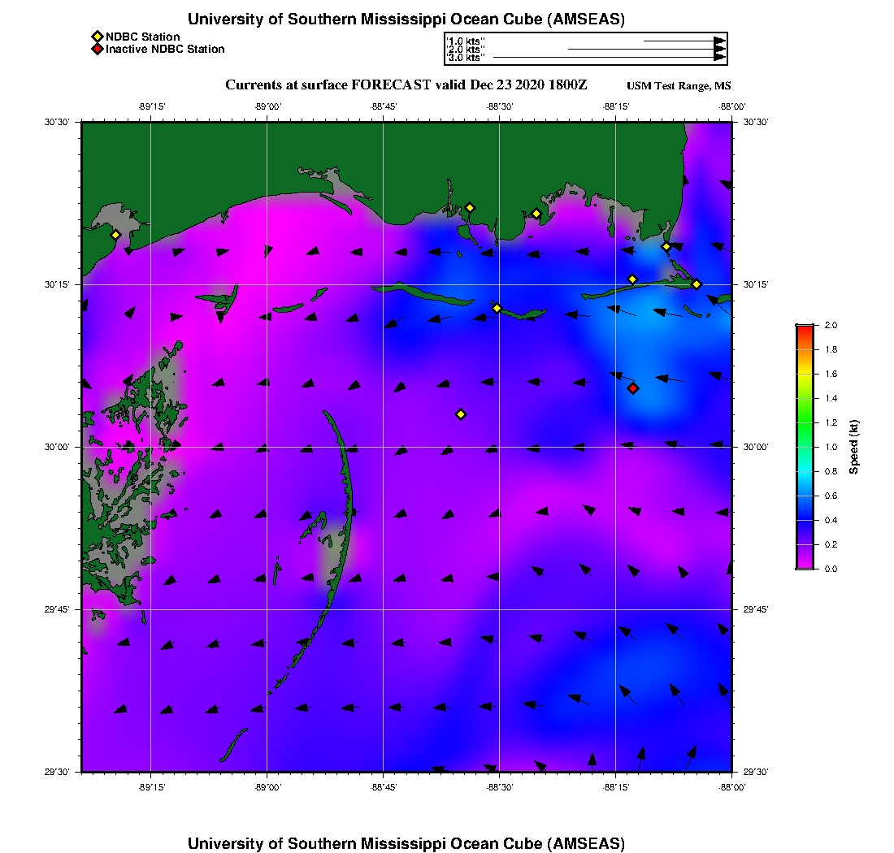Image resolution: width=894 pixels, height=853 pixels.
Task: Click the Currents at surface FORECAST heading
Action: 406,85
